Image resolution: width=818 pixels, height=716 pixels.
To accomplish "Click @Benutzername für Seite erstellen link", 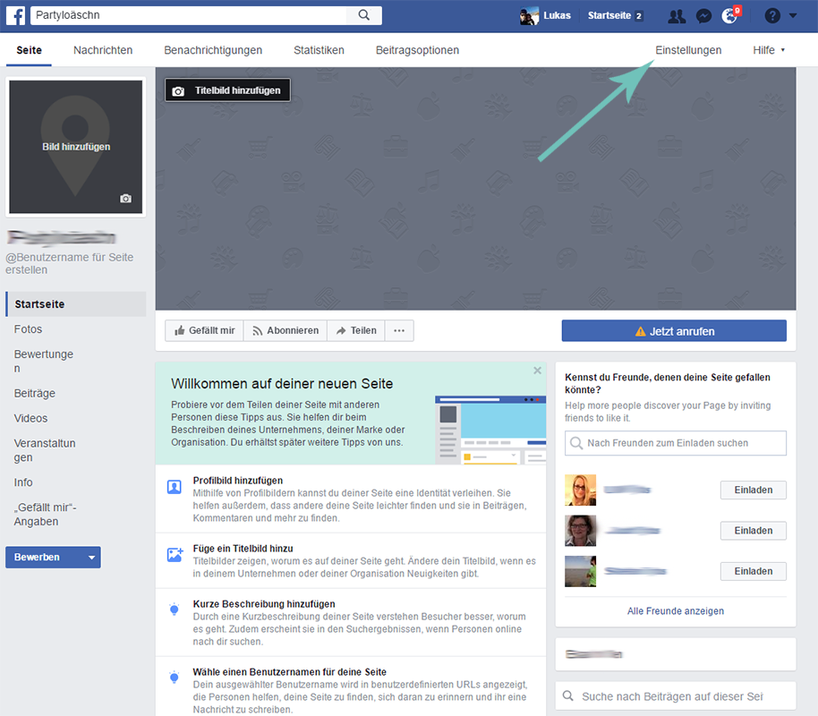I will coord(70,263).
